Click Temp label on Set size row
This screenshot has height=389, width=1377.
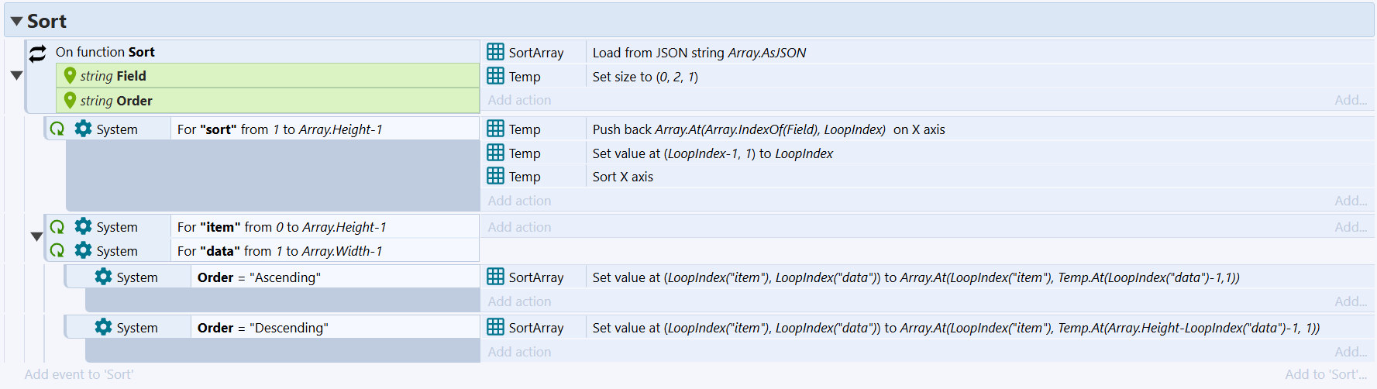point(525,77)
